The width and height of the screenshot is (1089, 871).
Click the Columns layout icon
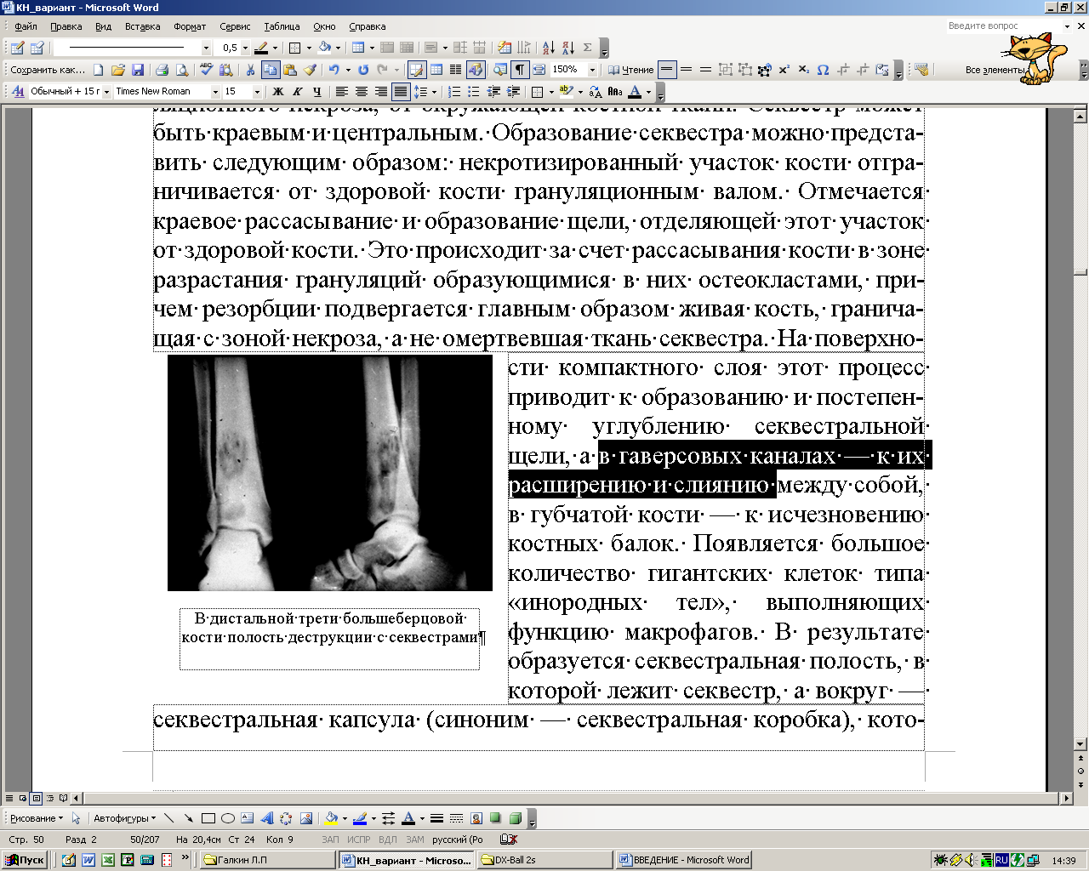coord(456,70)
